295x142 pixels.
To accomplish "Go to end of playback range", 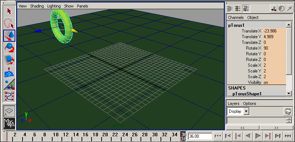I will pyautogui.click(x=288, y=136).
